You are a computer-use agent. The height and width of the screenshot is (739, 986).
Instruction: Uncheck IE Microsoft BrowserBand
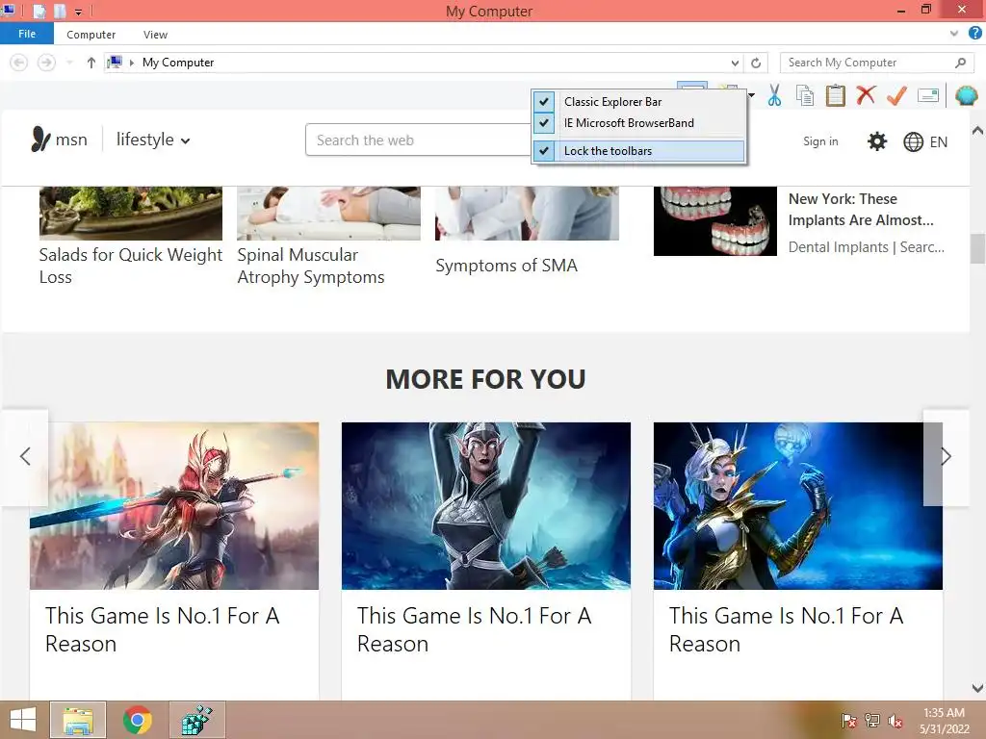point(639,123)
